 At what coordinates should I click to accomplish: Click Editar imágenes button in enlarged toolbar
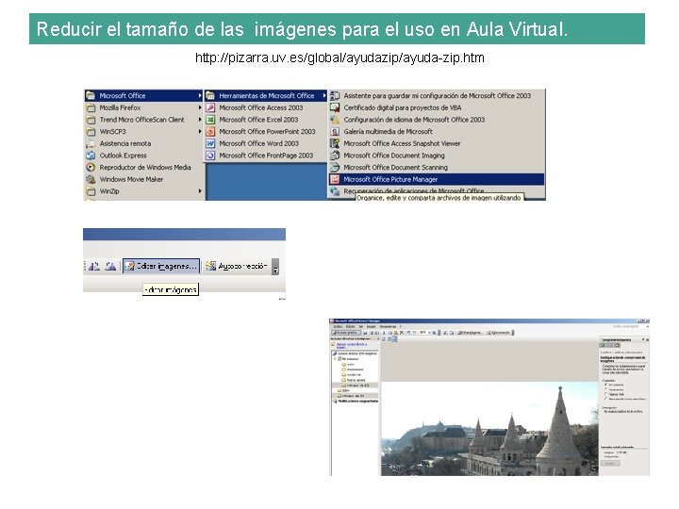161,266
